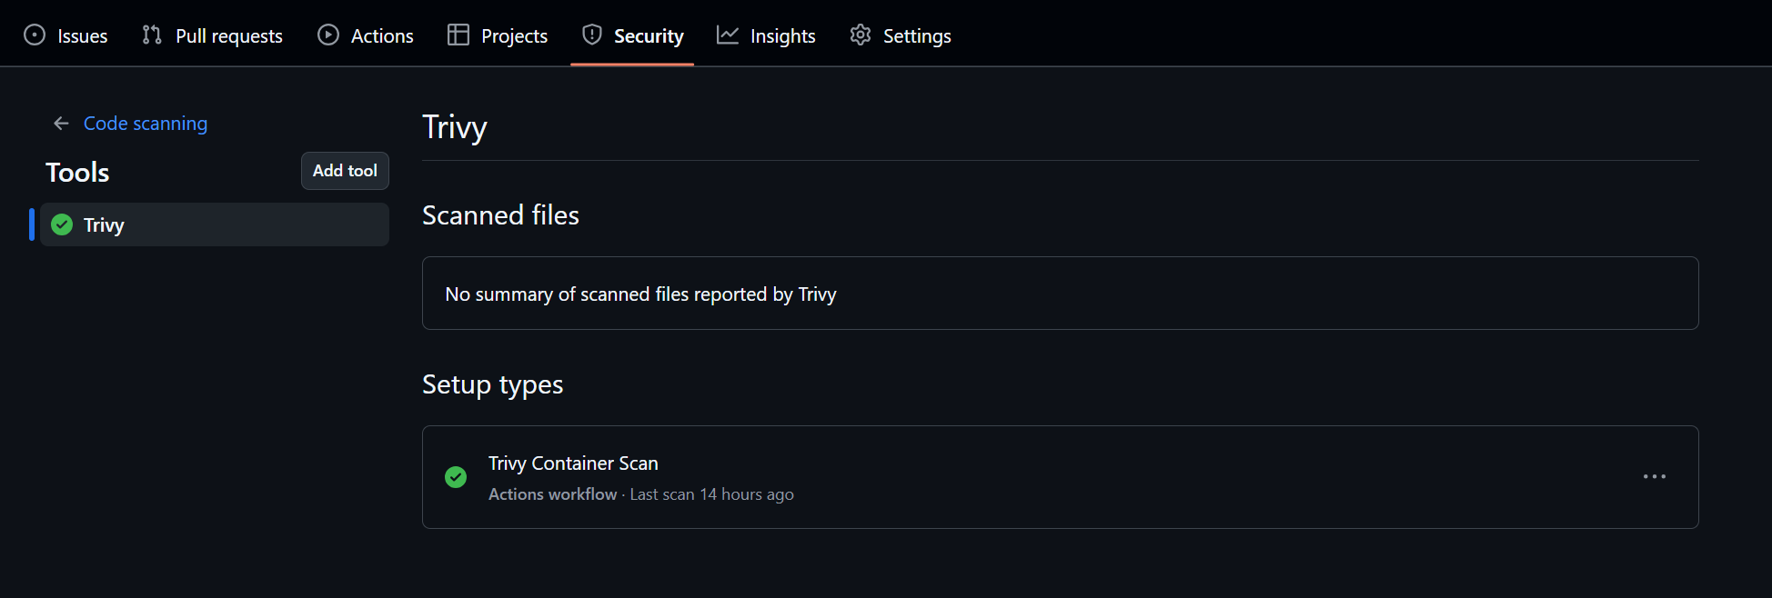
Task: Click the Issues icon in the navigation bar
Action: pos(35,35)
